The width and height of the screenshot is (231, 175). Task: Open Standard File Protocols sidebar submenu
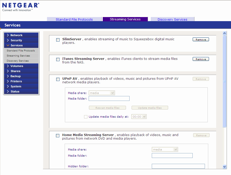pyautogui.click(x=21, y=50)
